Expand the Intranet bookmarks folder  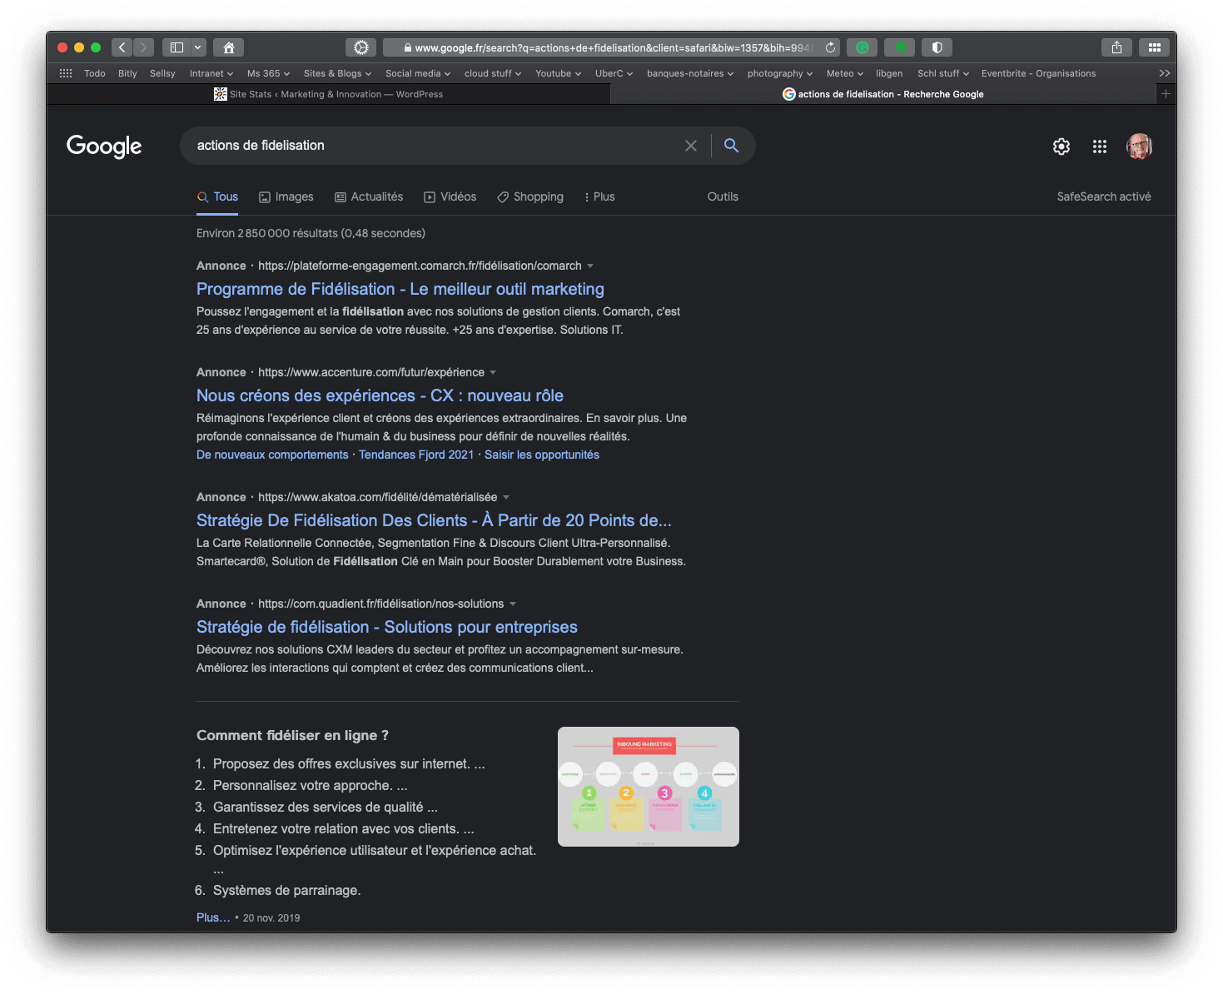[211, 73]
